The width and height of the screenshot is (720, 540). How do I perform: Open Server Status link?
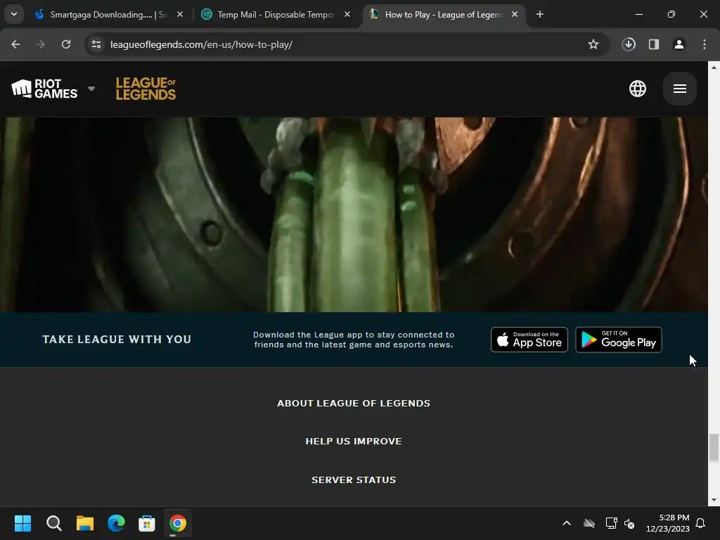[x=354, y=480]
